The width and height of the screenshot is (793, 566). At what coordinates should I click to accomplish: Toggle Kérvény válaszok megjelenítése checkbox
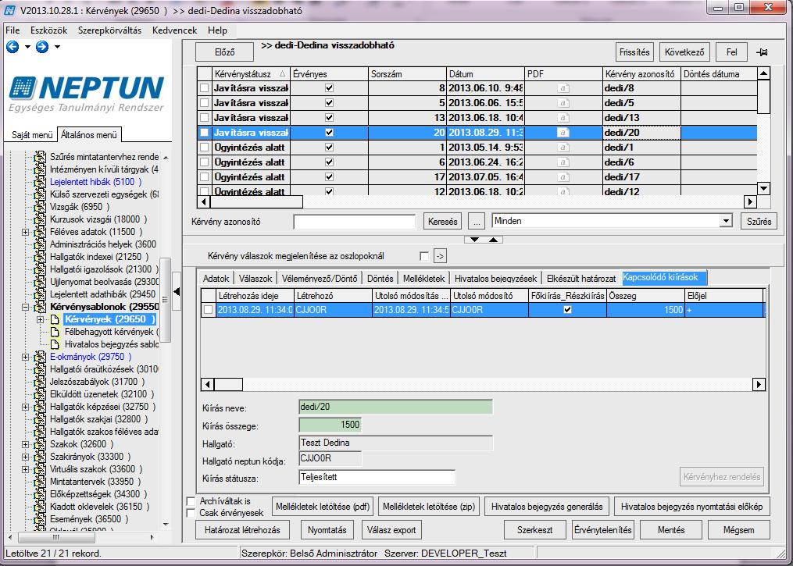[424, 256]
